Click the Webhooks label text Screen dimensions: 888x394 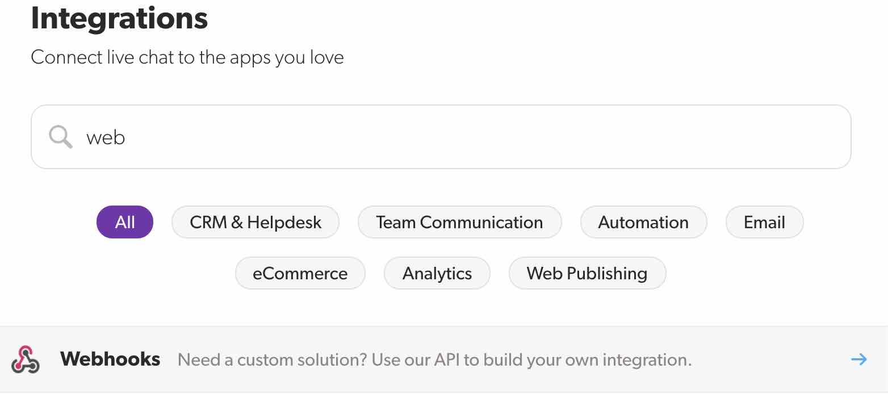[x=111, y=359]
